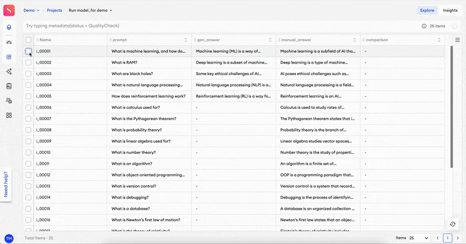Open cell 'What is the Pythagorean theorem?'
466x244 pixels.
click(x=149, y=119)
